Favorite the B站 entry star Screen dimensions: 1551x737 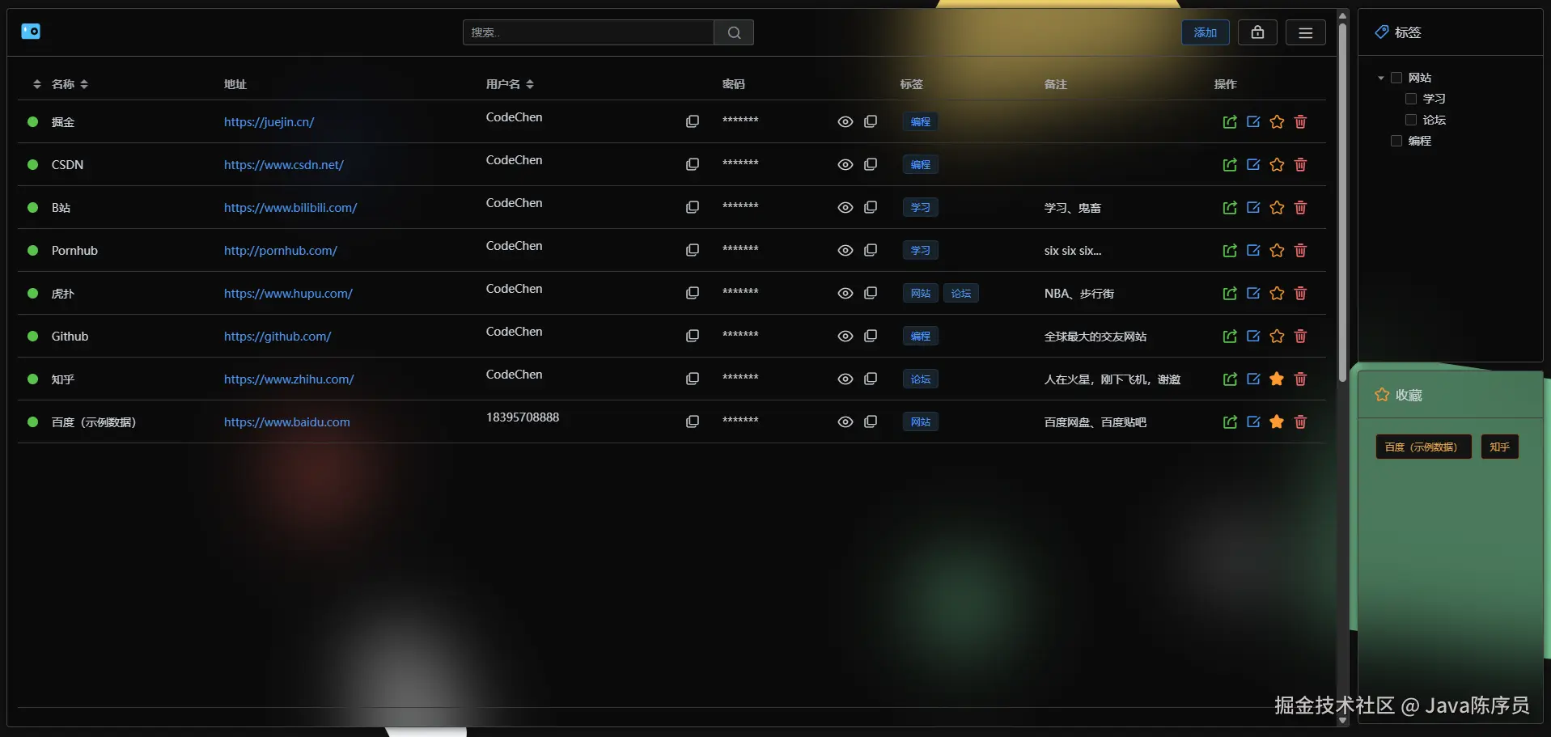1277,207
